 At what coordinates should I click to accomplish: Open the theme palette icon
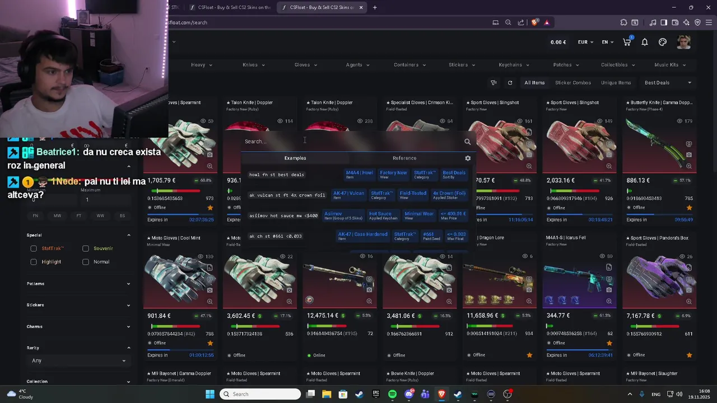[663, 42]
